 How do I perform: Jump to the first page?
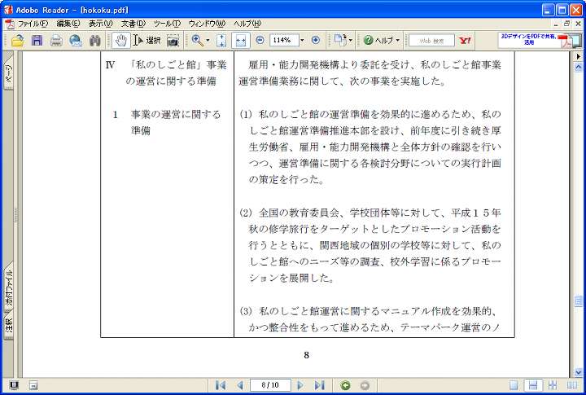coord(220,385)
